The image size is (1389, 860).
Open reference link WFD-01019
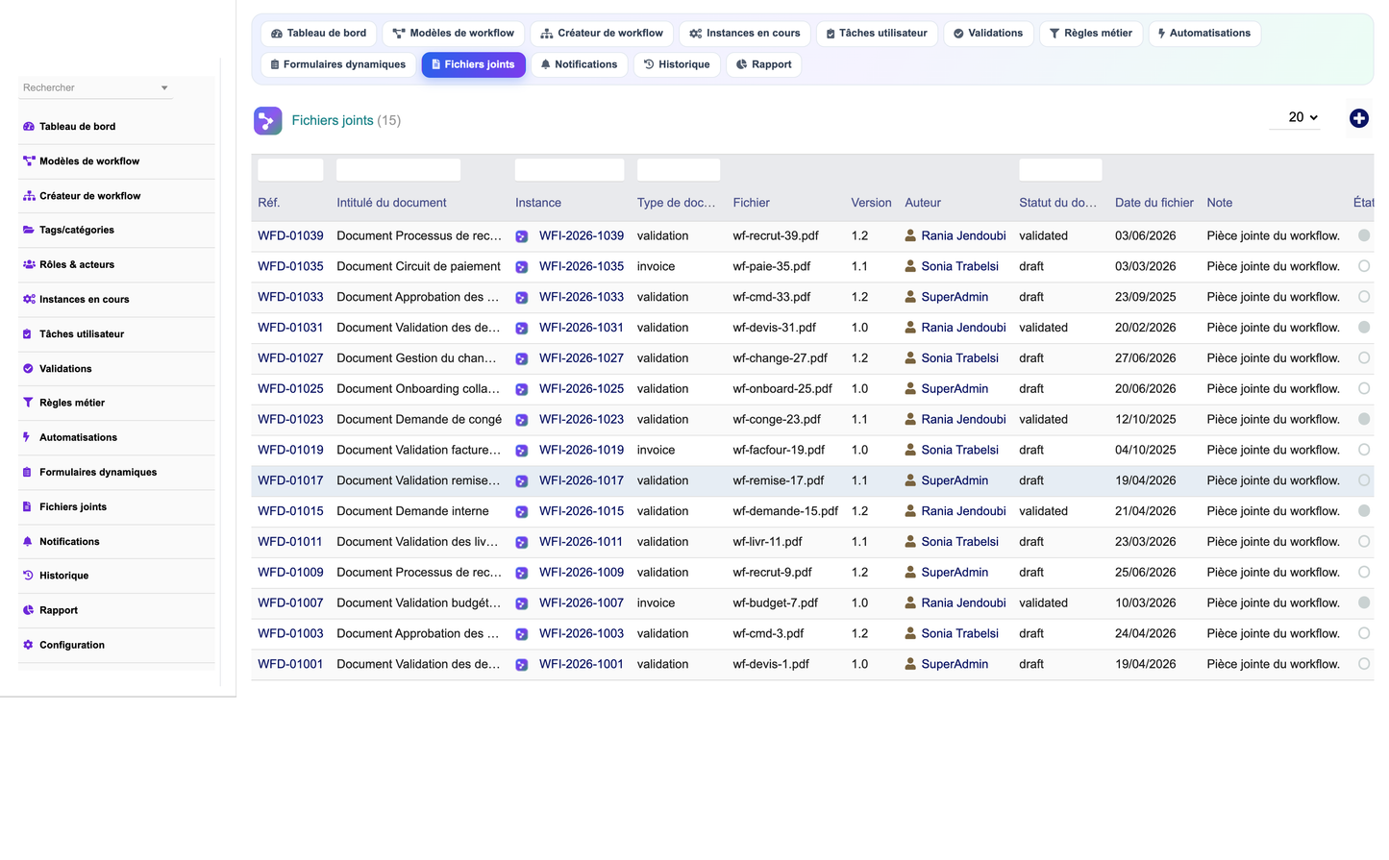coord(290,450)
